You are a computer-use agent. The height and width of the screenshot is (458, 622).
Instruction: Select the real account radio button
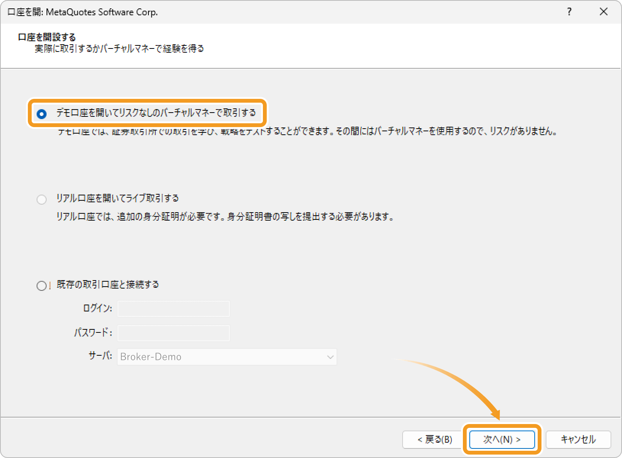pyautogui.click(x=42, y=199)
